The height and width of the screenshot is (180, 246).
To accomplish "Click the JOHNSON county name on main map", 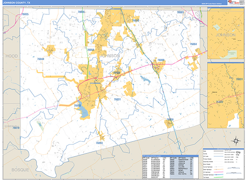I will tap(109, 56).
